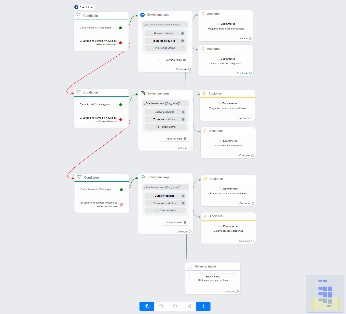
Task: Click Buscar productos in Messenger message
Action: coord(164,34)
